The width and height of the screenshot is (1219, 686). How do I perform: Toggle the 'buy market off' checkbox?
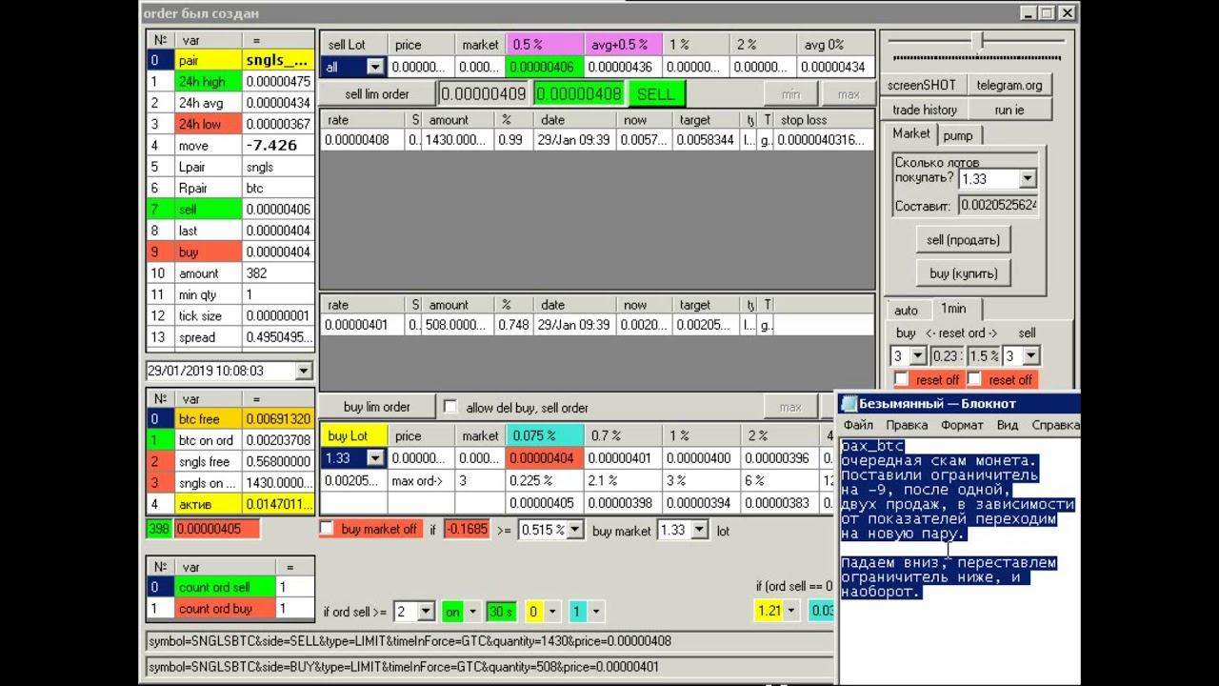327,529
